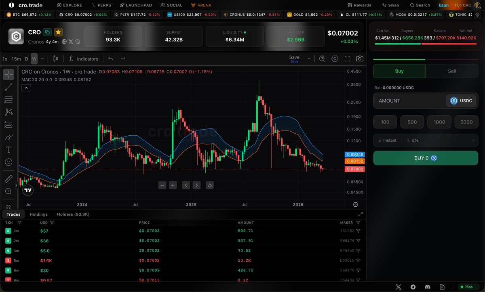Expand the Instant 5% slippage settings

(426, 140)
